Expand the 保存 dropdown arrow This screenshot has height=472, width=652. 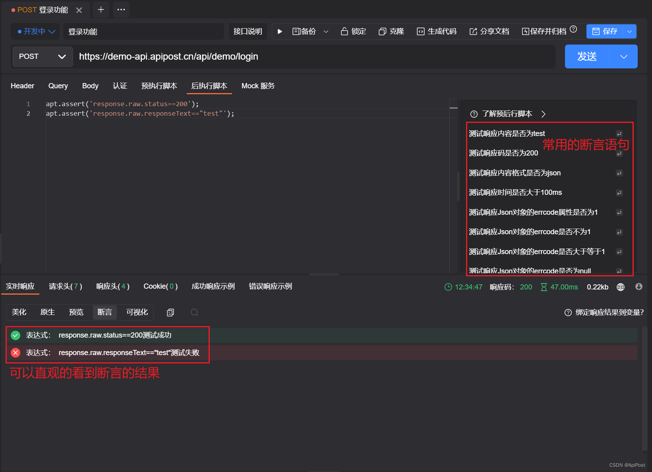(630, 31)
